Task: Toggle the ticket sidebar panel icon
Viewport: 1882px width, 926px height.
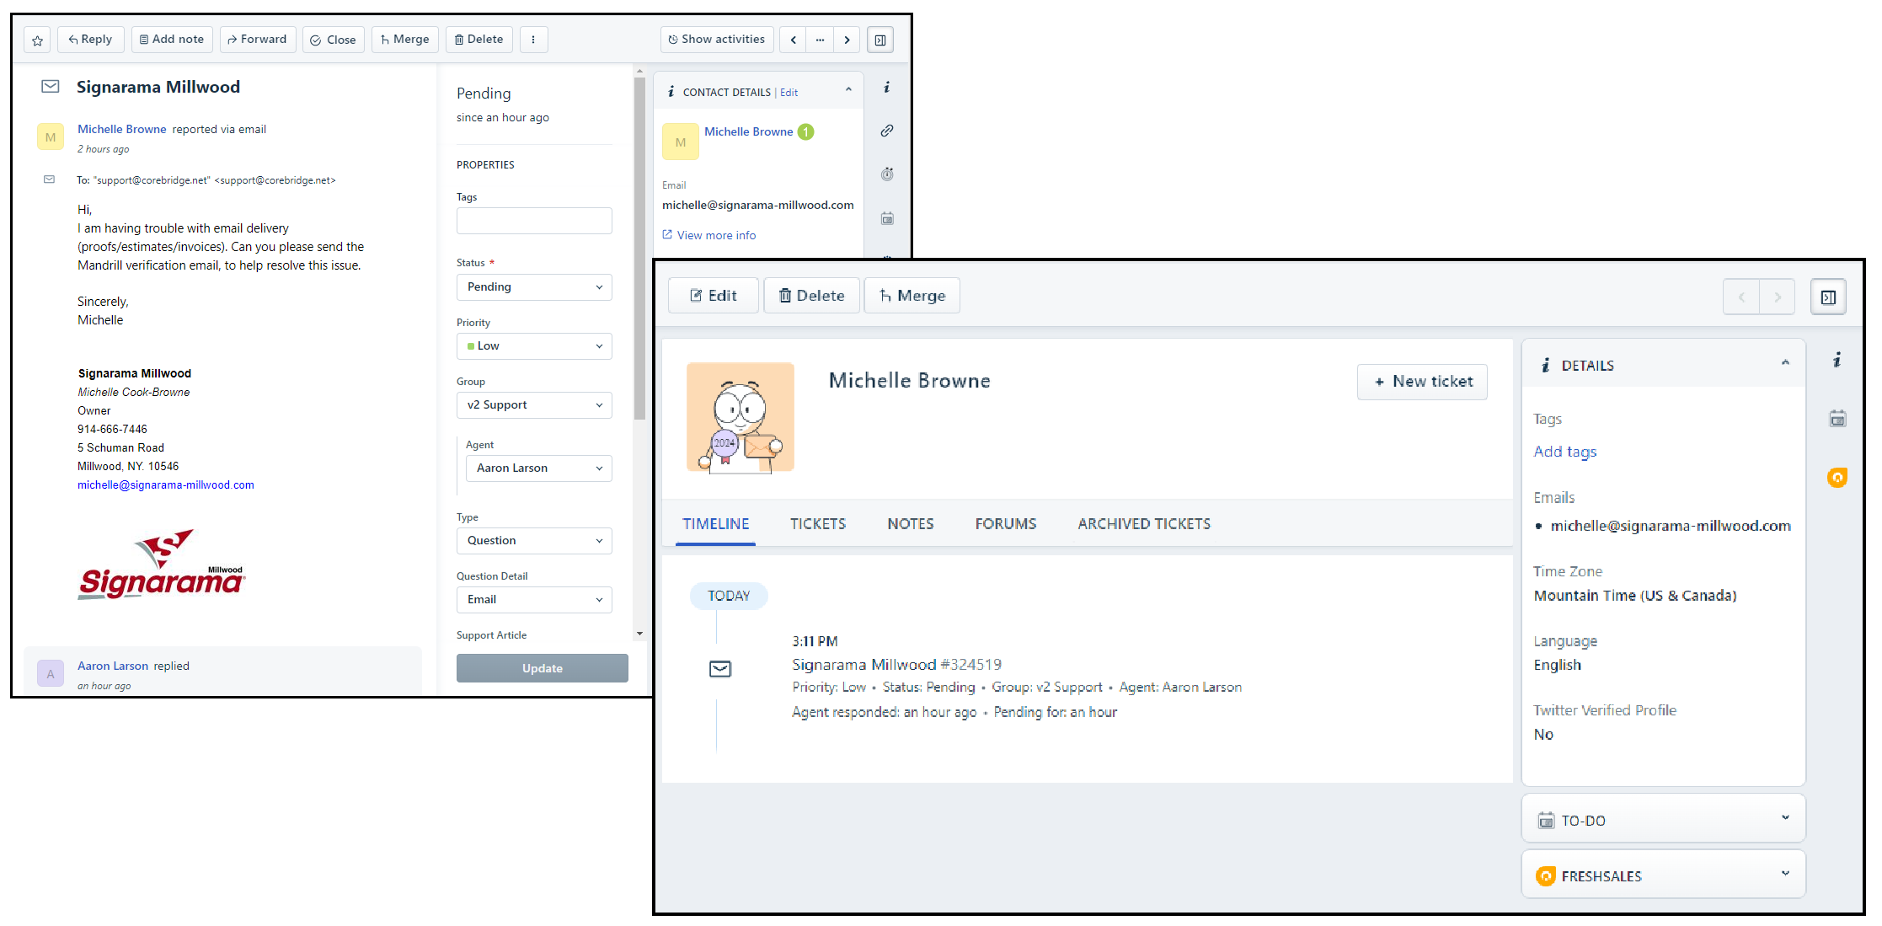Action: pos(880,40)
